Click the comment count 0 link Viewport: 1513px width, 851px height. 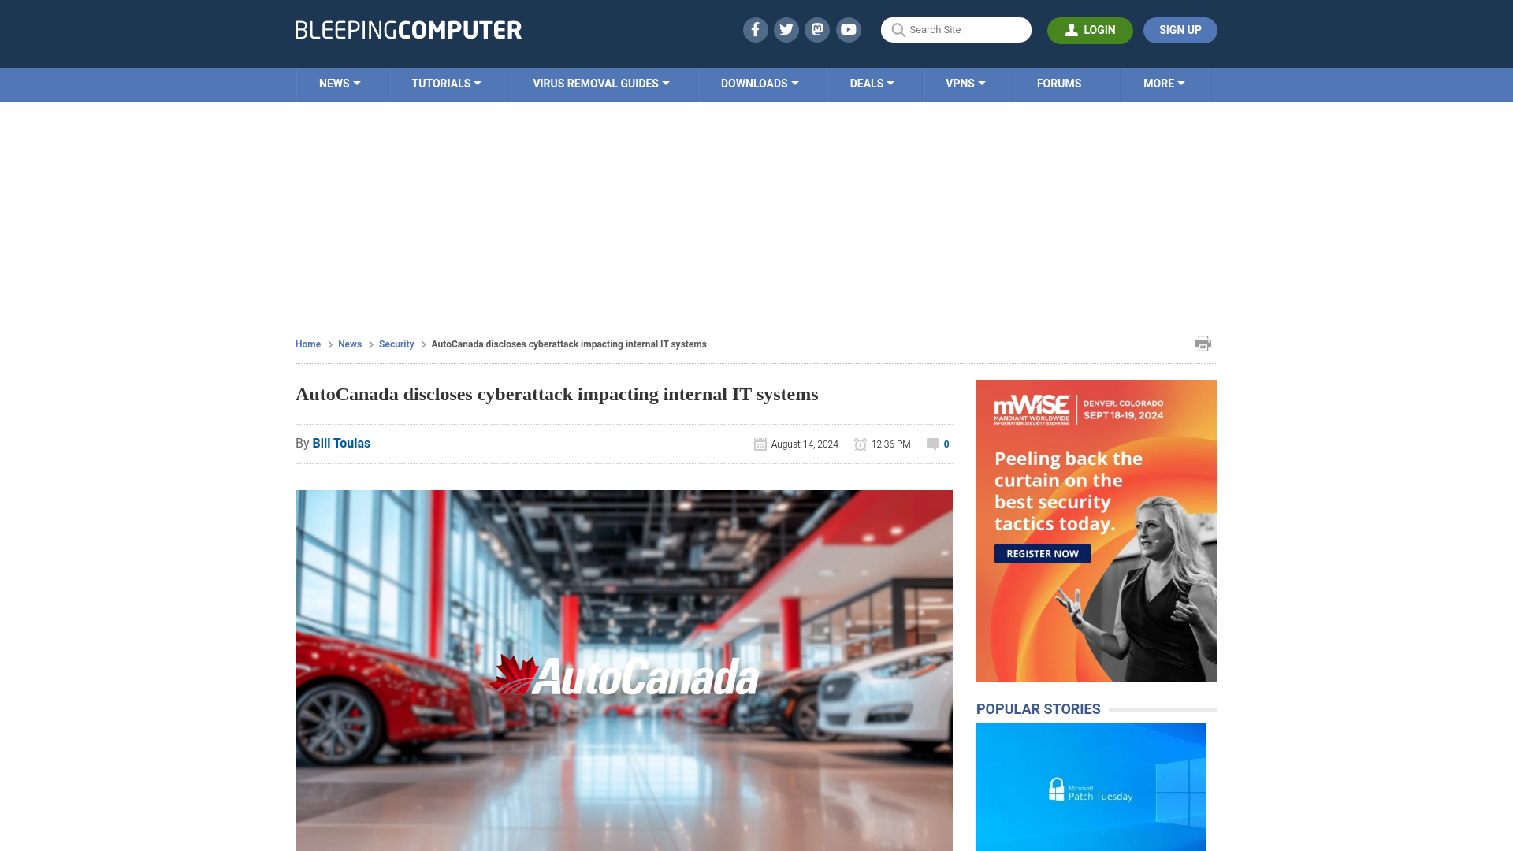[946, 444]
